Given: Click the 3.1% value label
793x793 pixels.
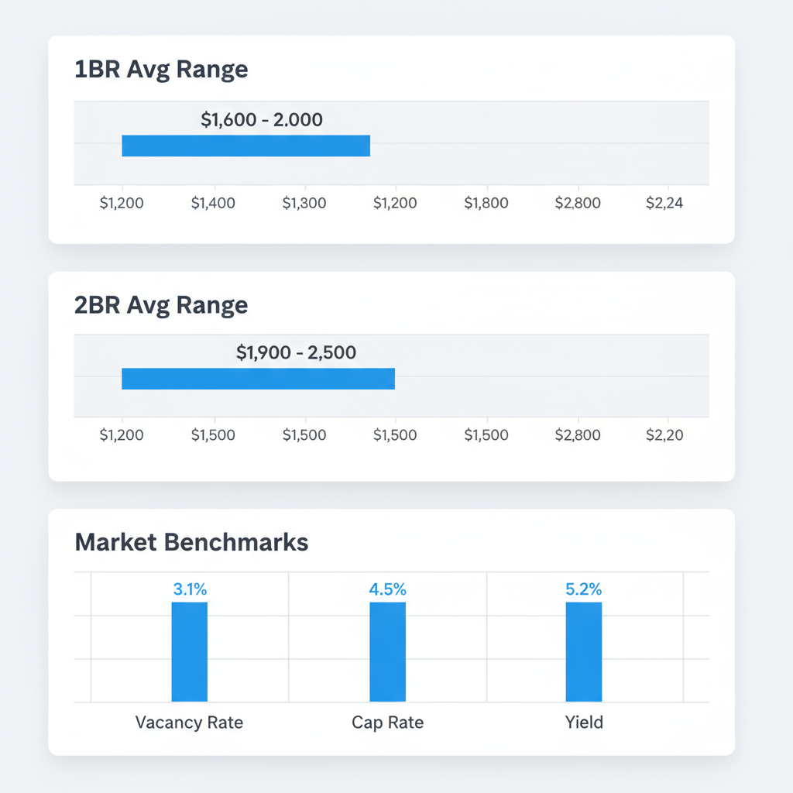Looking at the screenshot, I should tap(190, 589).
